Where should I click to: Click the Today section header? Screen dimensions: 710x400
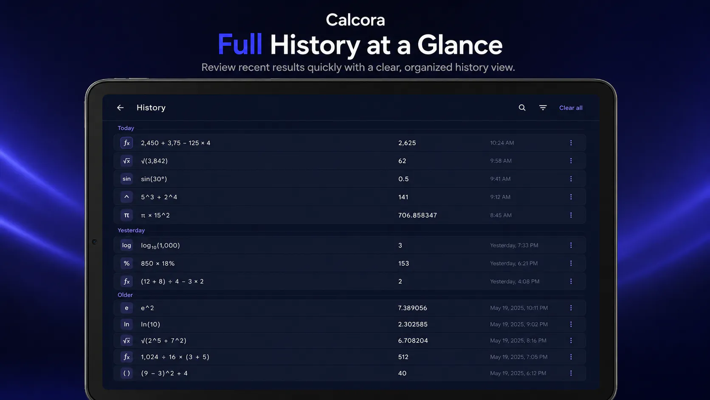click(x=126, y=128)
